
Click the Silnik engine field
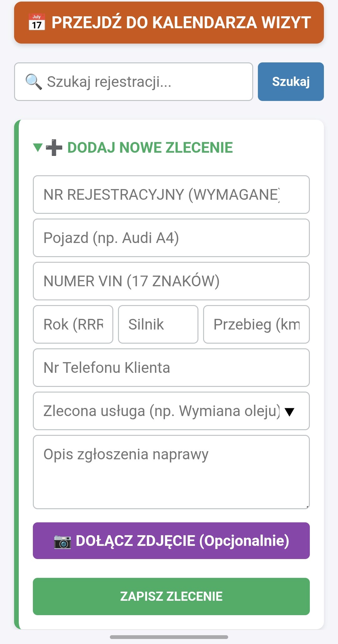158,325
